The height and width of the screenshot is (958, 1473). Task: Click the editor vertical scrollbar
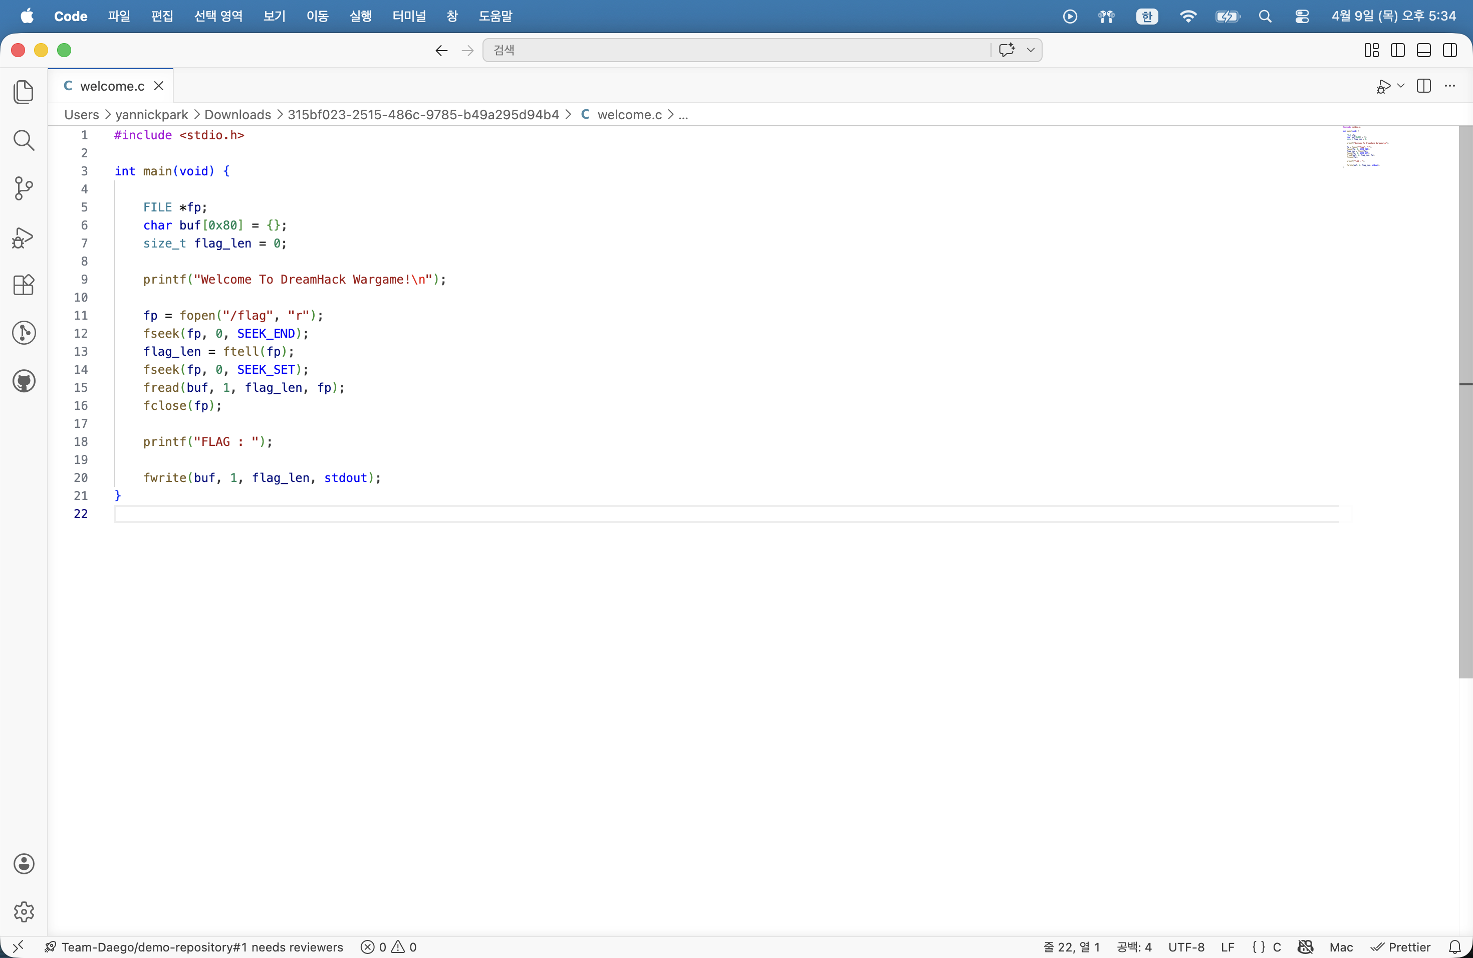1465,402
